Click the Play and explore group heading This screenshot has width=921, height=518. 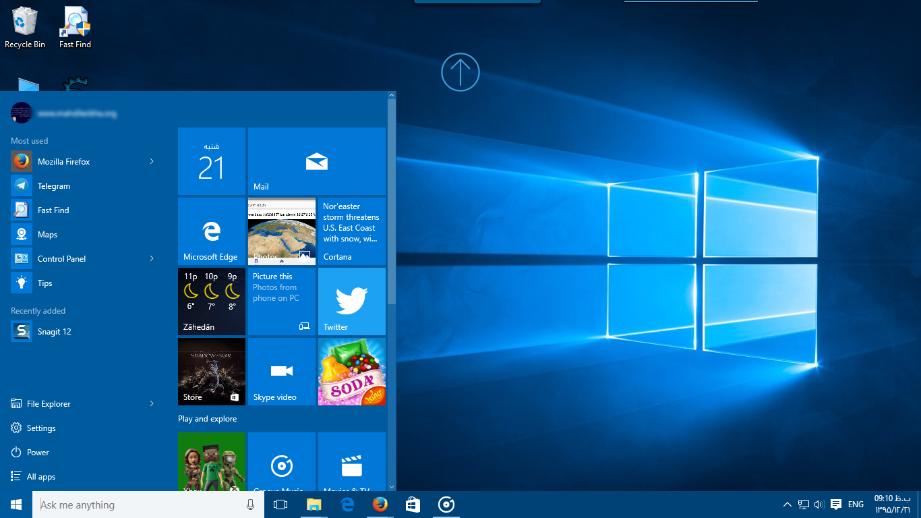tap(208, 419)
